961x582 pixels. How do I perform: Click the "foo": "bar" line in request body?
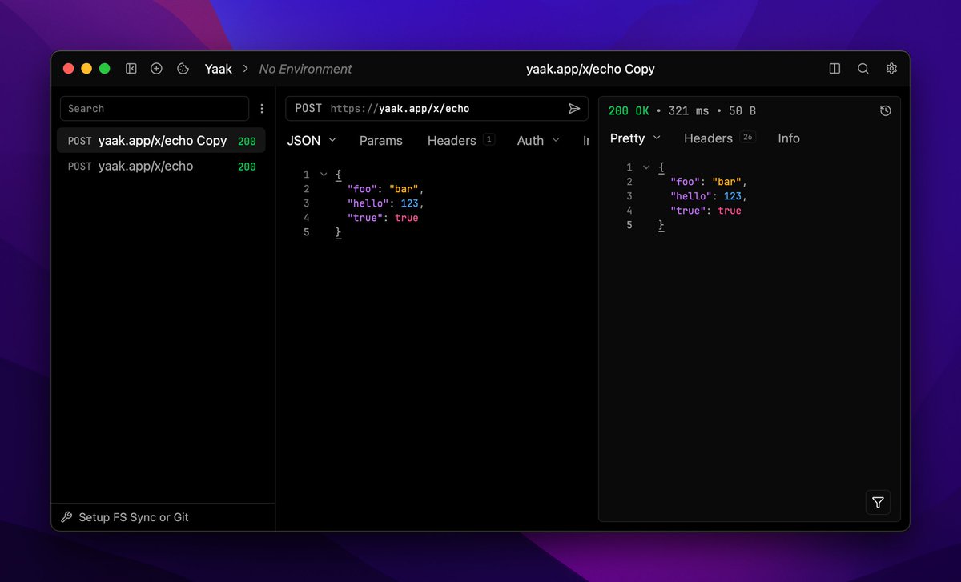pyautogui.click(x=385, y=189)
